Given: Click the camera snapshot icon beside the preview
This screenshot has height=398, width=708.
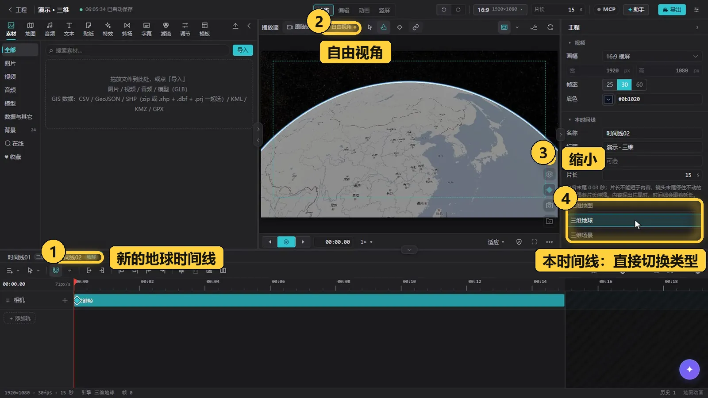Looking at the screenshot, I should coord(549,206).
